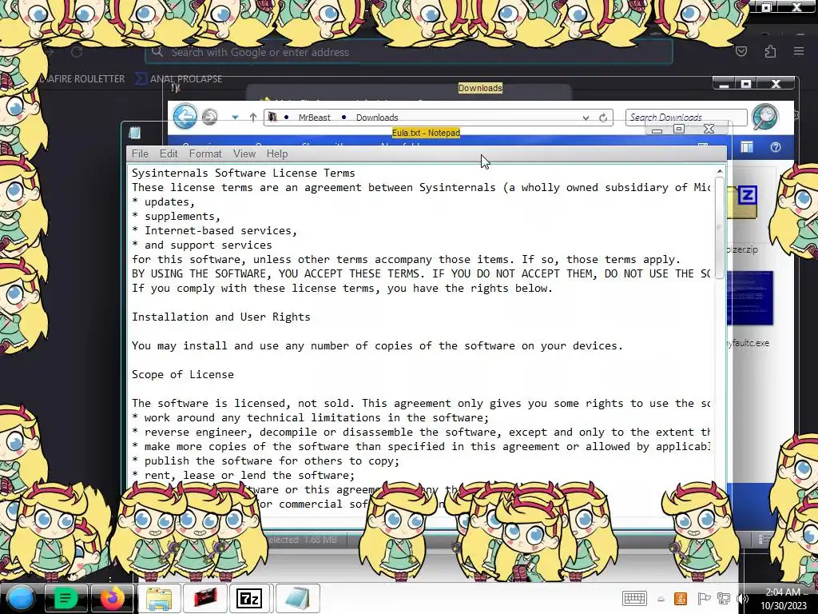The width and height of the screenshot is (818, 614).
Task: Open browser extensions puzzle icon
Action: [770, 51]
